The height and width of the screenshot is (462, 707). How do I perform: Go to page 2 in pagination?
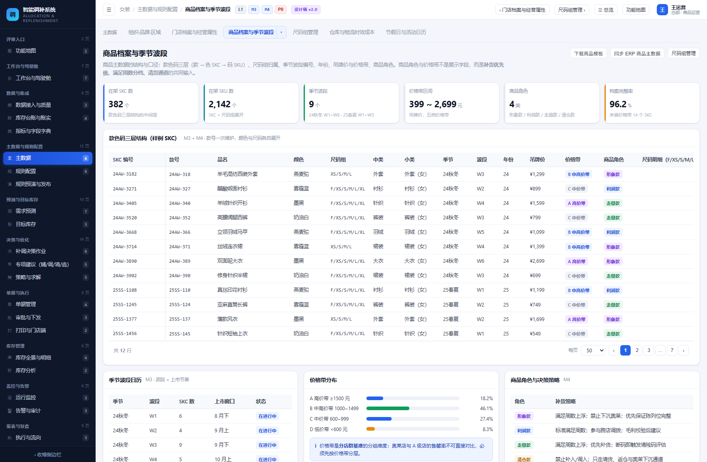click(637, 350)
